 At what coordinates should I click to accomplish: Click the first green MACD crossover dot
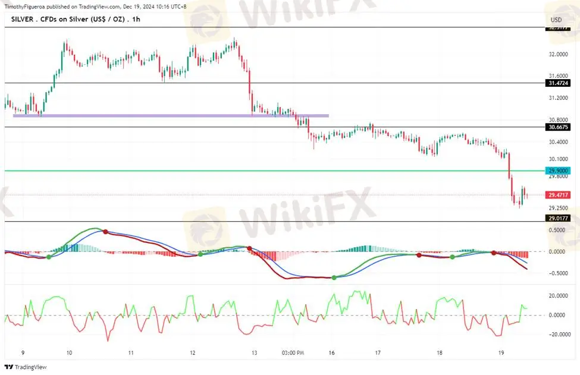click(49, 257)
